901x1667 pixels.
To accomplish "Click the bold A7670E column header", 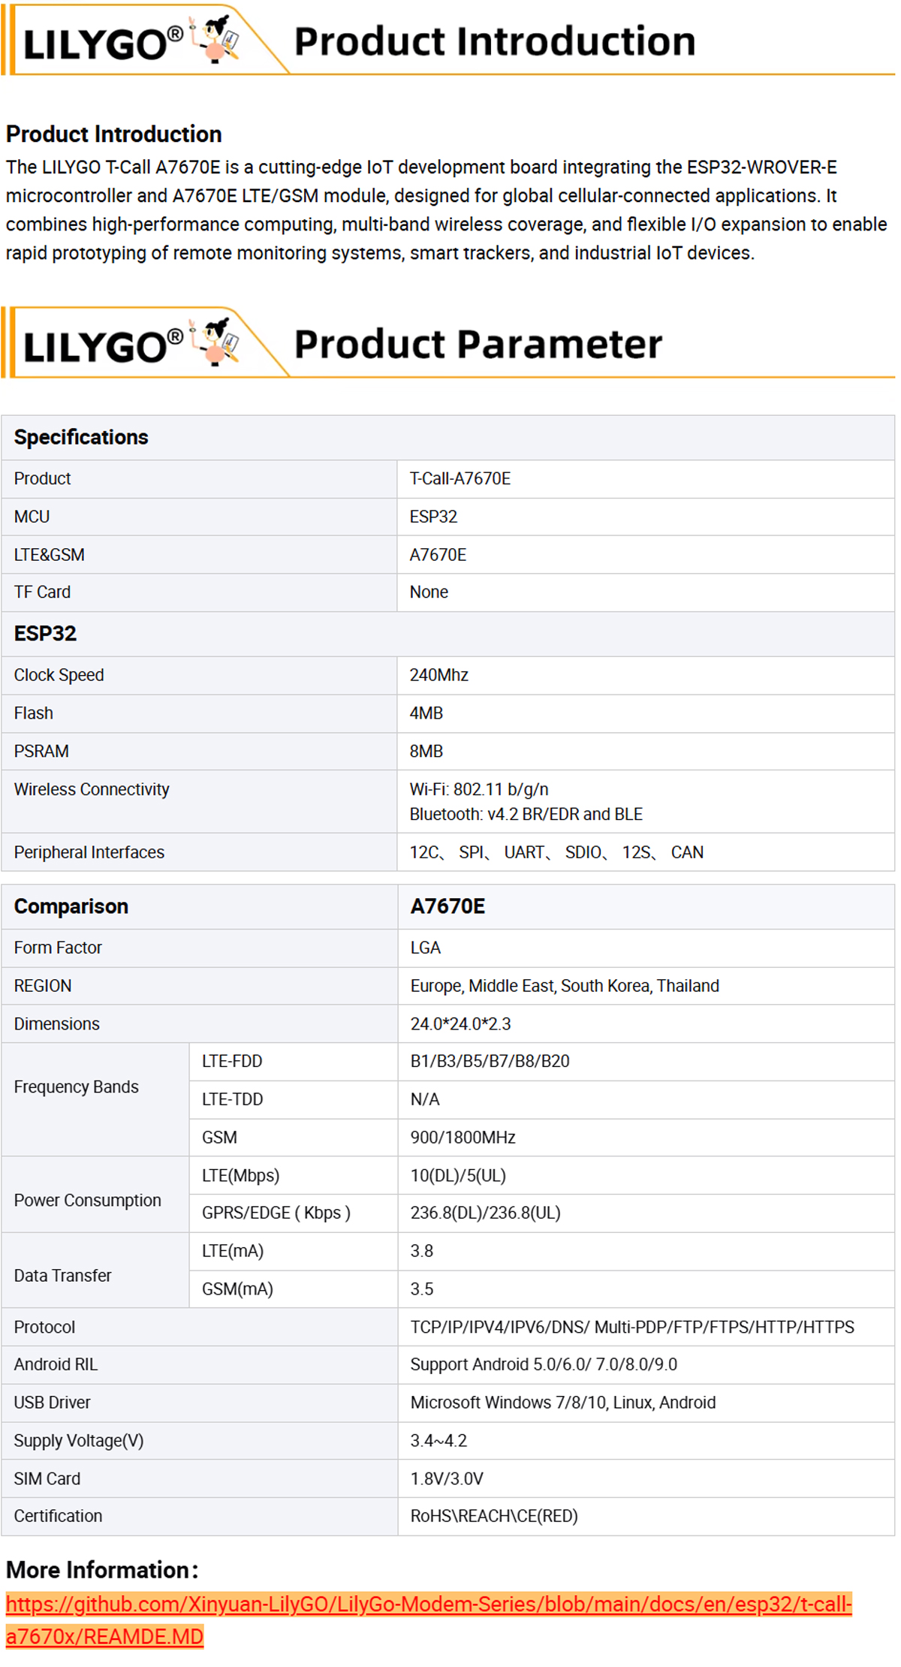I will click(447, 906).
